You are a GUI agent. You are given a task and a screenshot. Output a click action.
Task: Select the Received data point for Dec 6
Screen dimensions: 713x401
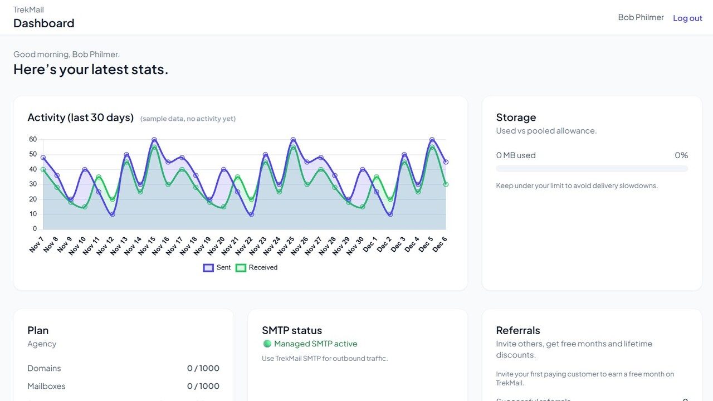(x=446, y=184)
